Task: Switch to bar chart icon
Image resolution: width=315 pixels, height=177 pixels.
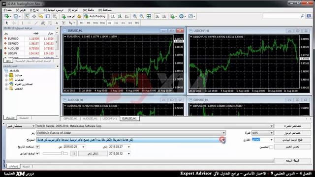Action: 113,16
